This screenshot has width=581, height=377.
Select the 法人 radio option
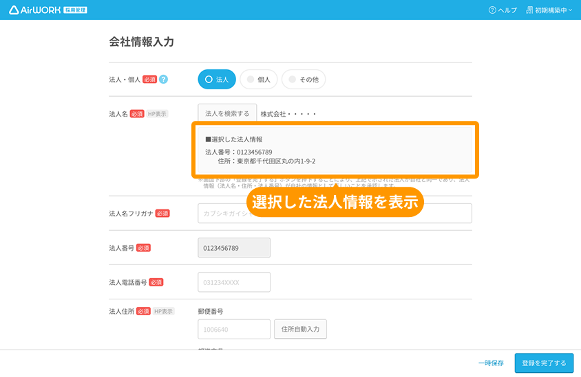[x=217, y=79]
